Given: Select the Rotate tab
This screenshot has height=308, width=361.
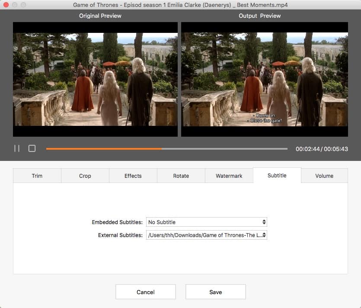Looking at the screenshot, I should pos(181,176).
